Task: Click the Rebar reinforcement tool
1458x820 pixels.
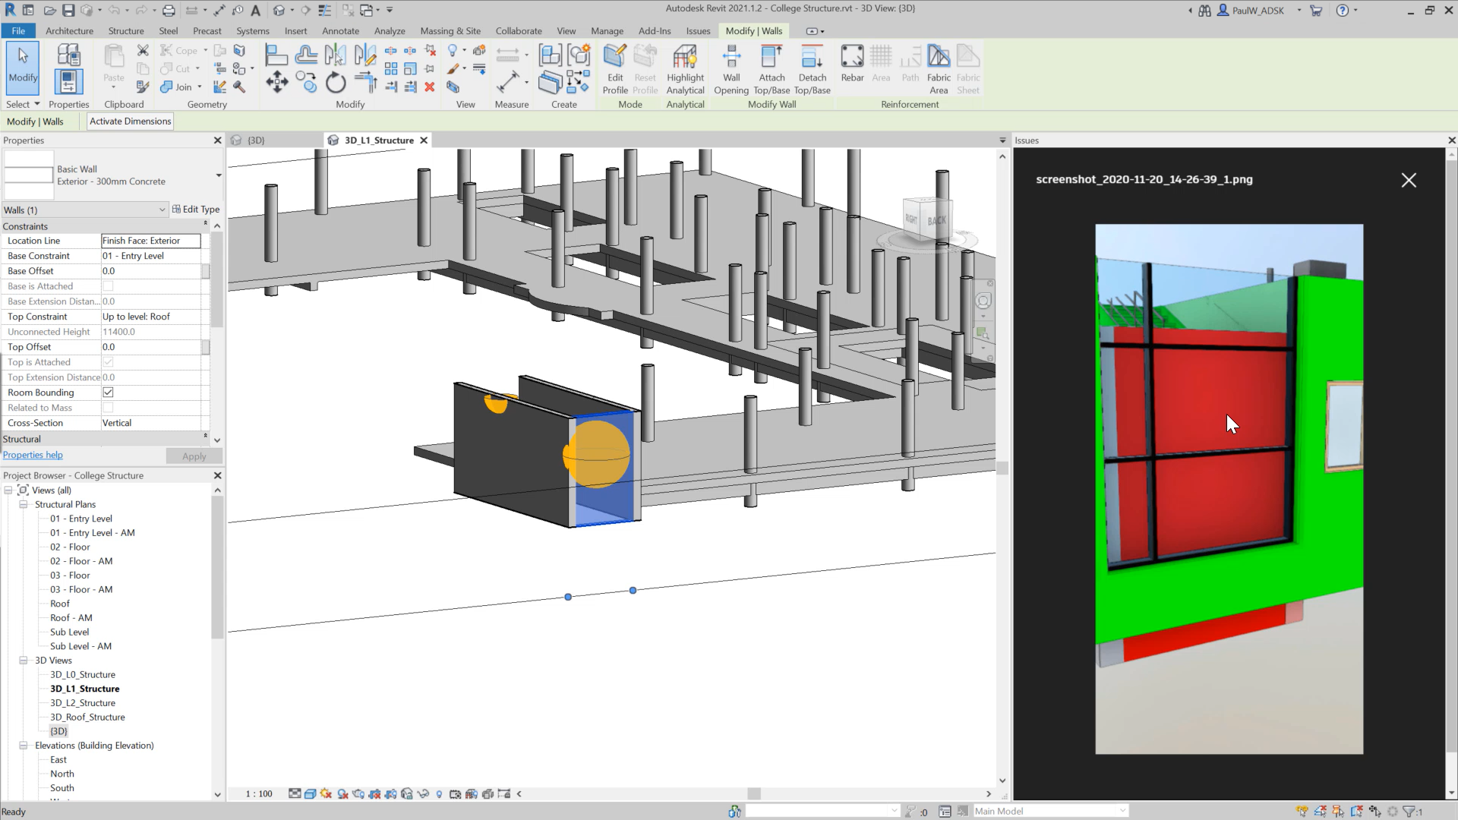Action: tap(852, 65)
